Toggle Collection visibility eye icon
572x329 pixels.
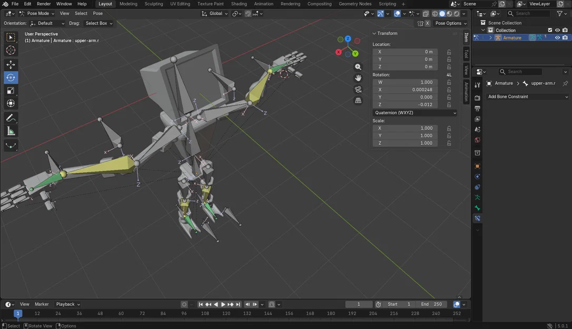[557, 31]
